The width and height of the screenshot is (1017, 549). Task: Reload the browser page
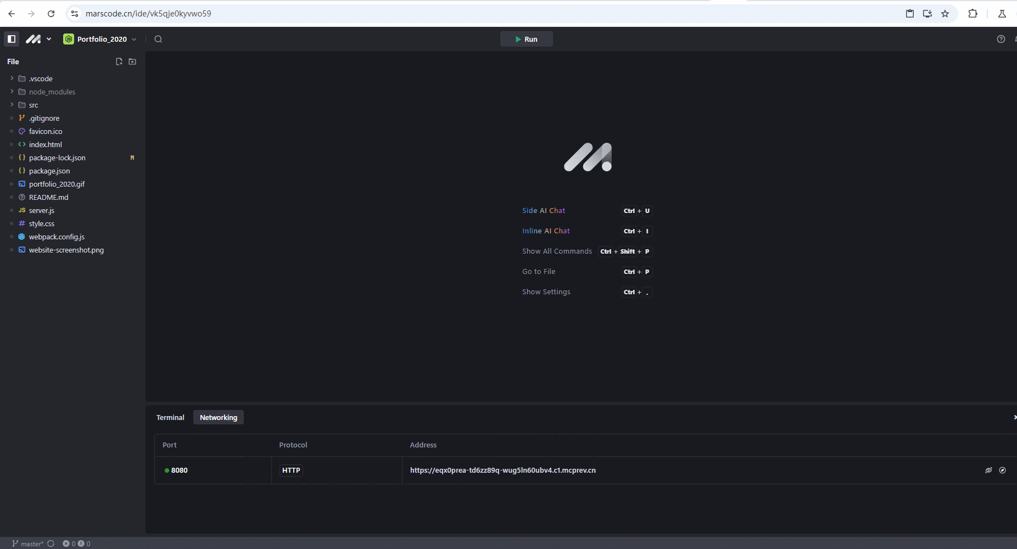point(51,14)
